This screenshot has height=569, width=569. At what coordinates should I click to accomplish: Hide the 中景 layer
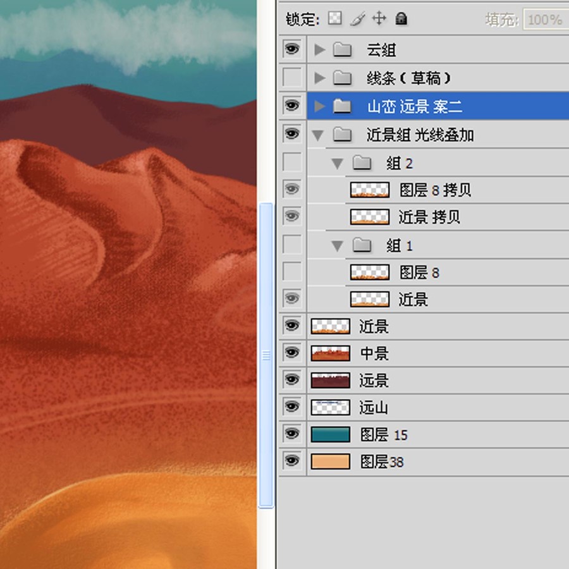tap(292, 353)
